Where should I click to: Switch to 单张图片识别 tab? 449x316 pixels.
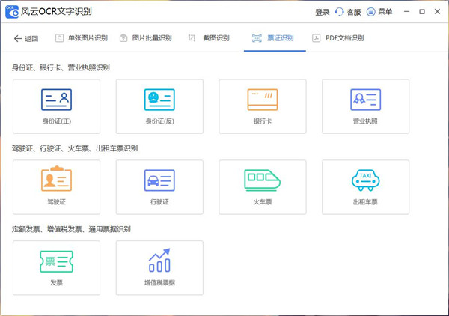(x=82, y=38)
